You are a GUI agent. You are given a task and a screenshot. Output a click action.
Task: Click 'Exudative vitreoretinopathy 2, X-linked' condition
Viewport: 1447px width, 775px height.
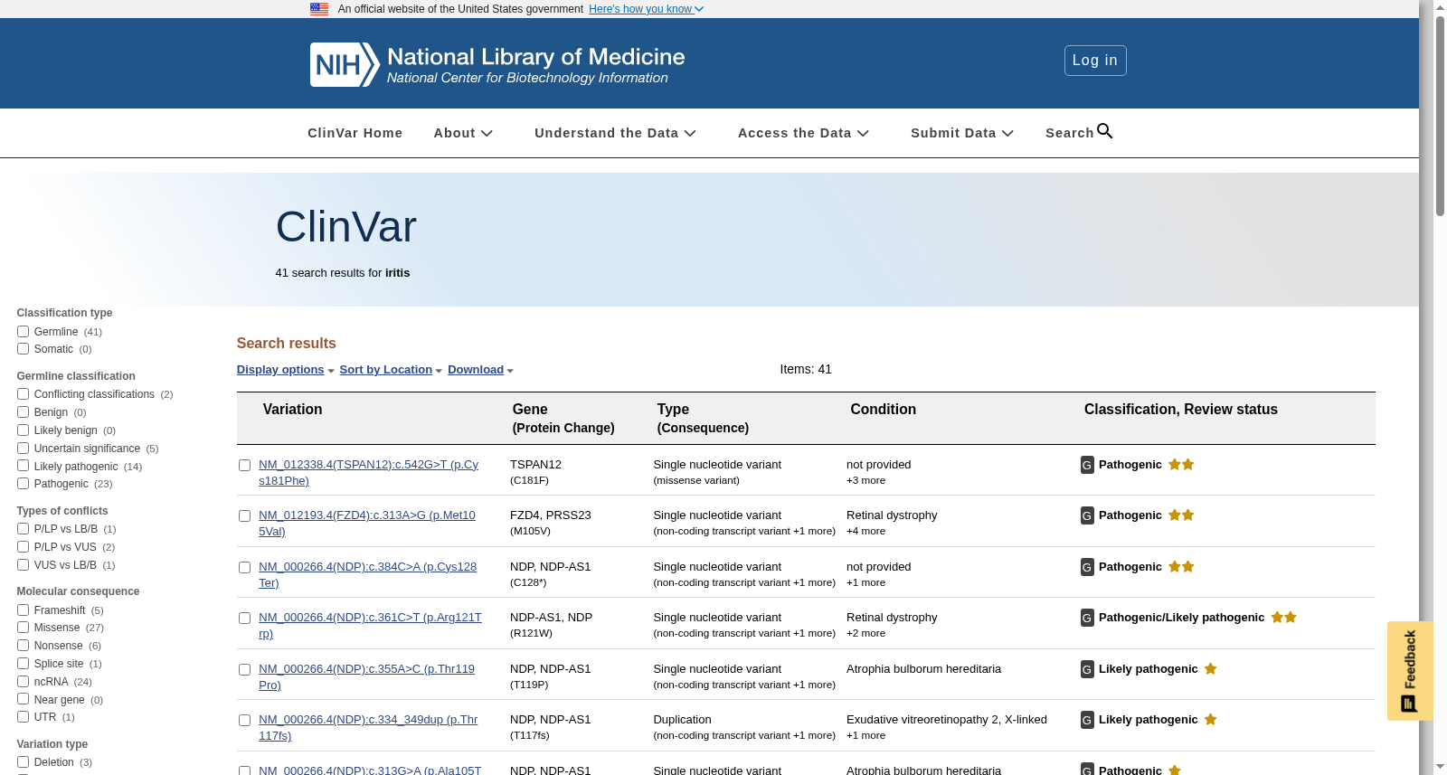point(947,720)
